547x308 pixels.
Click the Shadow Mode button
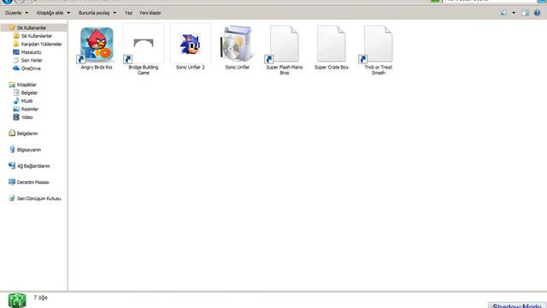point(517,305)
